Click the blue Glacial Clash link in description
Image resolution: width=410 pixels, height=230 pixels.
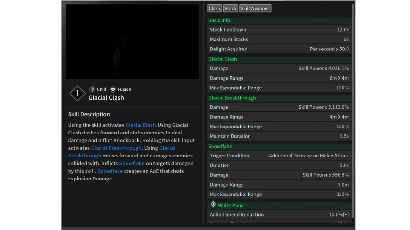click(140, 125)
